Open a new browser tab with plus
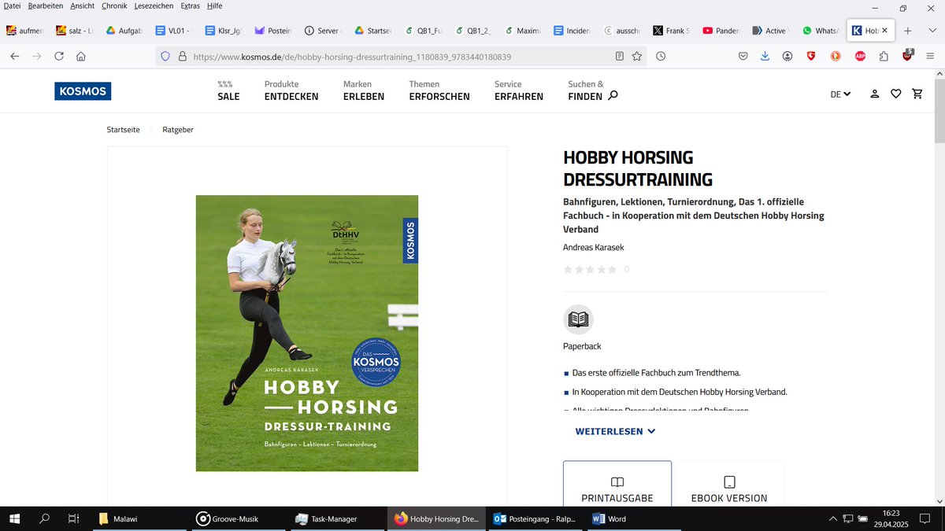Image resolution: width=945 pixels, height=531 pixels. point(908,31)
